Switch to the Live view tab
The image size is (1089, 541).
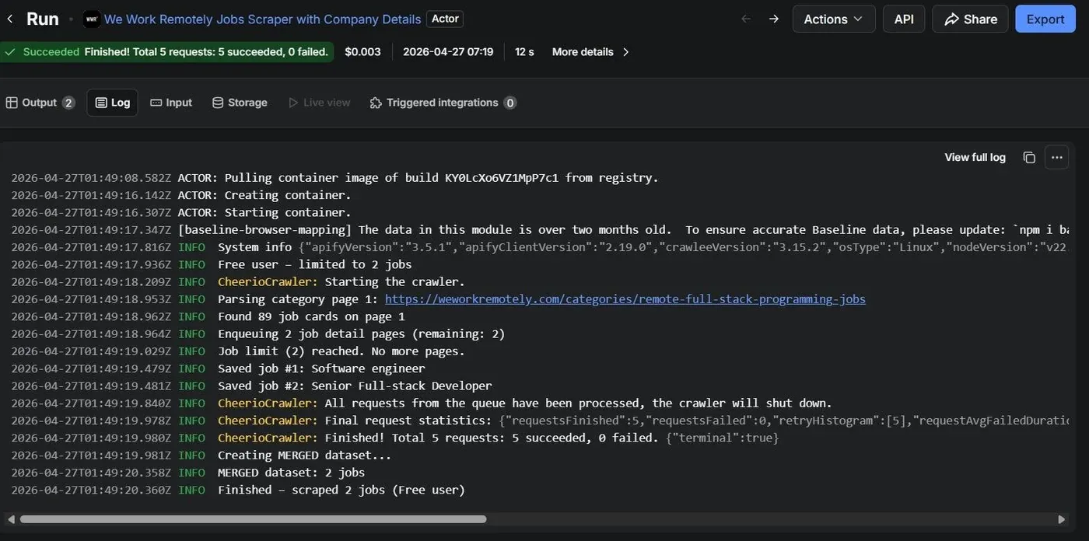point(319,103)
